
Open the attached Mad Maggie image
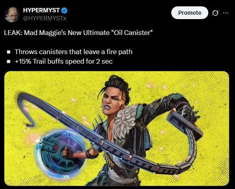(x=117, y=129)
